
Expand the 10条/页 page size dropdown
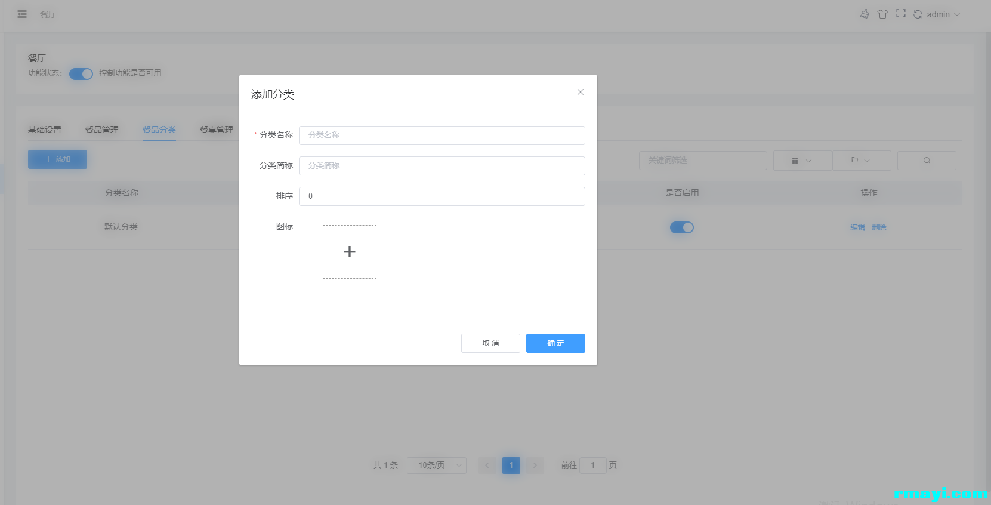436,466
